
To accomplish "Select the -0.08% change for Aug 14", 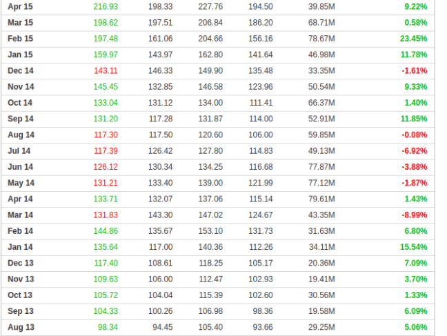I will 414,135.
